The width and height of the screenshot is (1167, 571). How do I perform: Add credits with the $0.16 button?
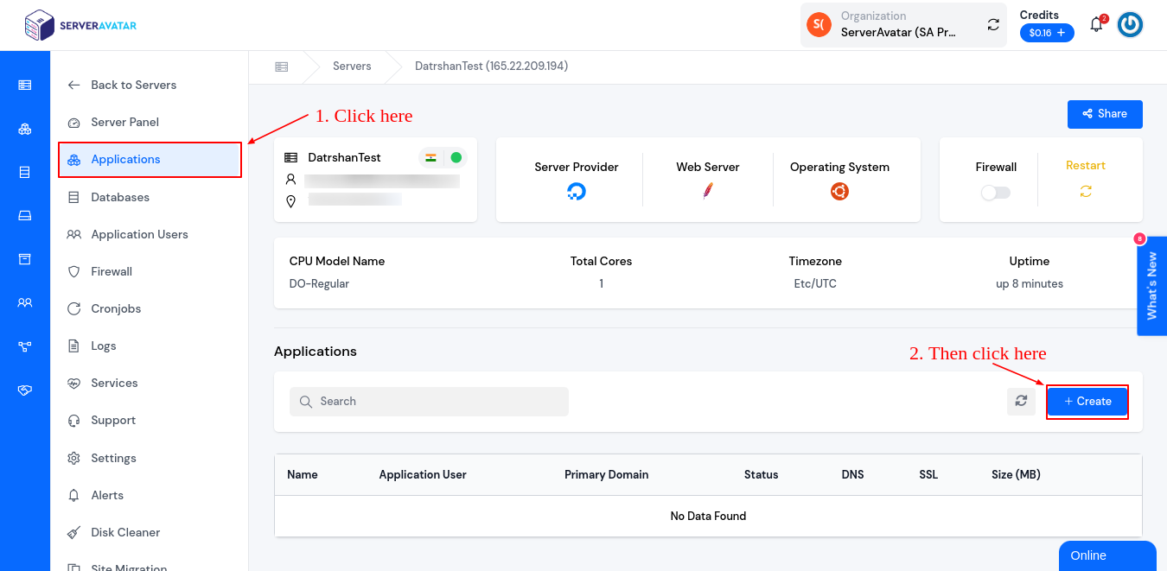click(x=1047, y=33)
